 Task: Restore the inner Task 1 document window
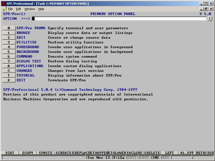[206, 9]
